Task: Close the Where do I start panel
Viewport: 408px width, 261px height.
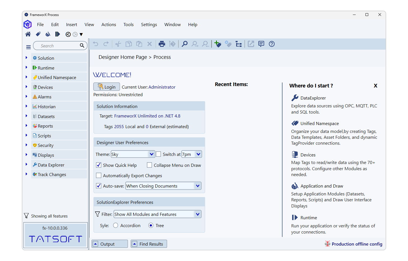Action: point(376,86)
